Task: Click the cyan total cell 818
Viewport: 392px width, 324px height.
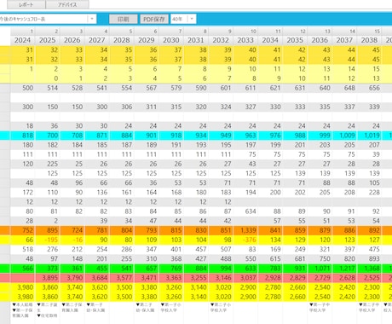Action: coord(23,136)
